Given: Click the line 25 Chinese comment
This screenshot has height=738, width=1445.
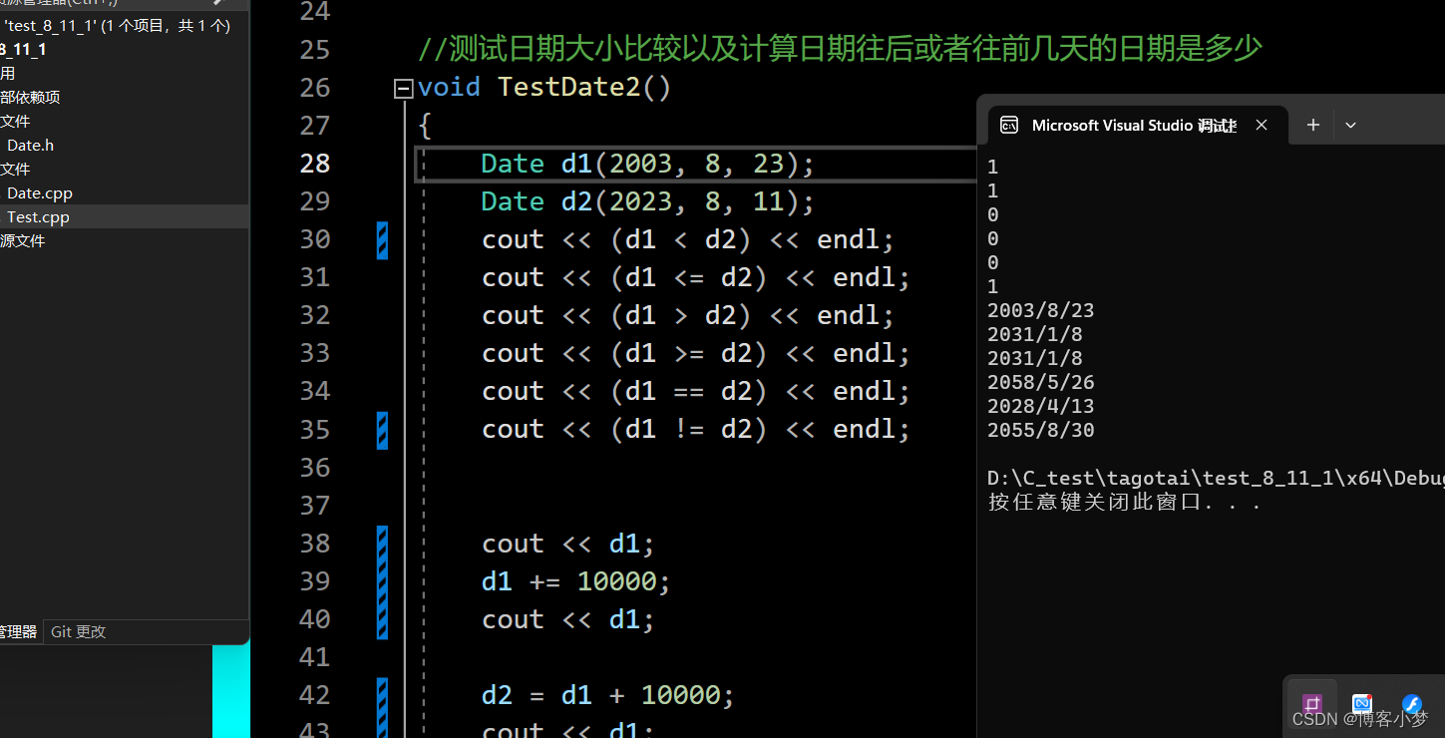Looking at the screenshot, I should [840, 49].
